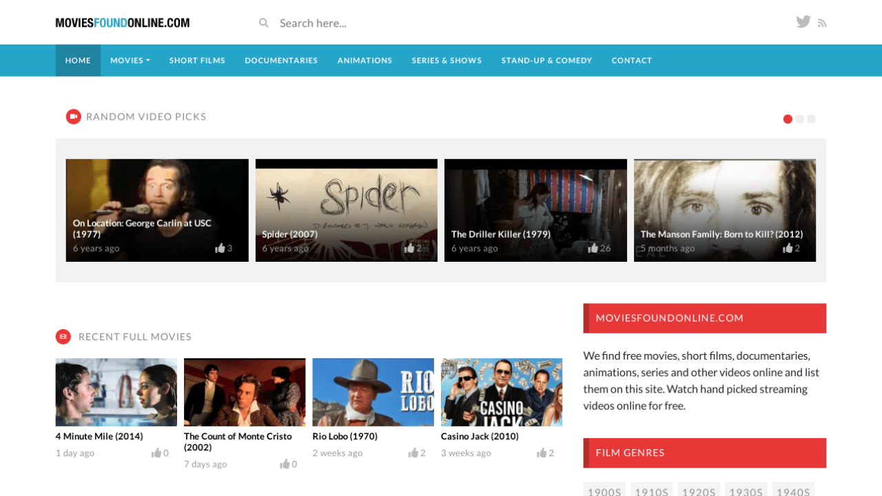Open the Spider (2007) thumbnail

tap(347, 210)
